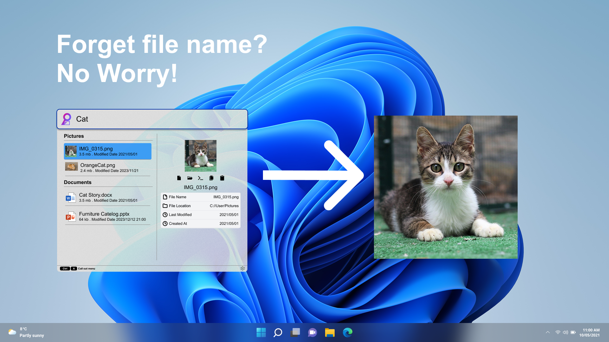Click the hidden icons chevron in system tray
The height and width of the screenshot is (342, 609).
548,332
